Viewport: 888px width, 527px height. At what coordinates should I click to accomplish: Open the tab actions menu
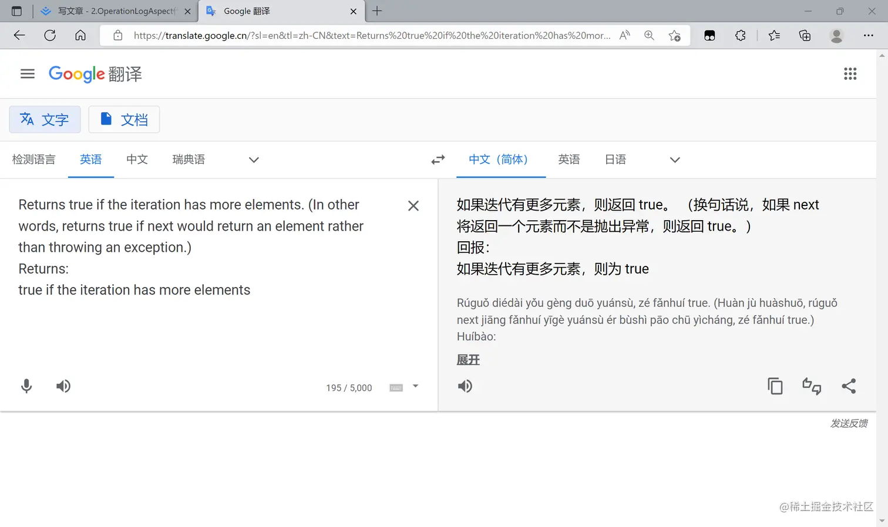[x=16, y=11]
